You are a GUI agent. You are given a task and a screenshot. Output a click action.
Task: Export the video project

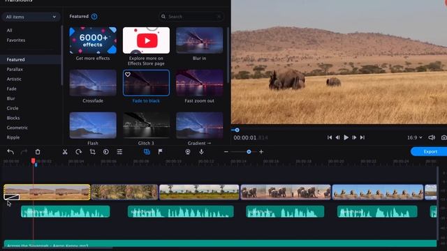click(429, 152)
